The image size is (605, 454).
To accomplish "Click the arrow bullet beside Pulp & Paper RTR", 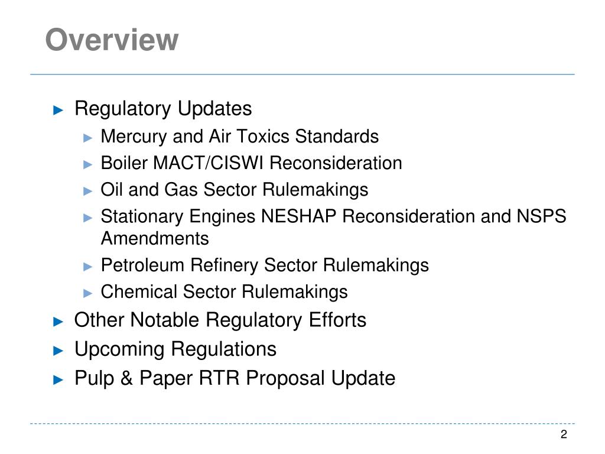I will pyautogui.click(x=58, y=379).
